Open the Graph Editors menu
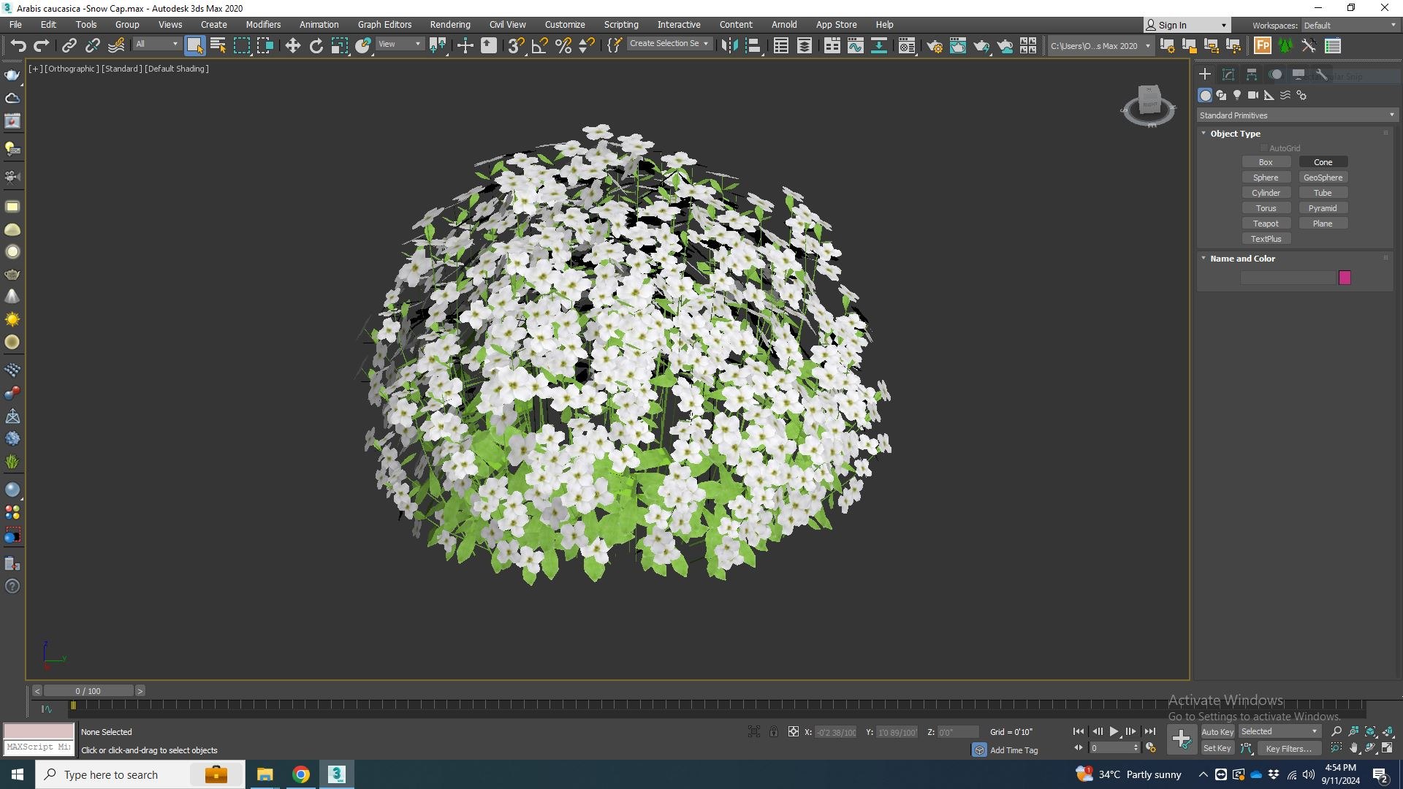Viewport: 1403px width, 789px height. [384, 24]
